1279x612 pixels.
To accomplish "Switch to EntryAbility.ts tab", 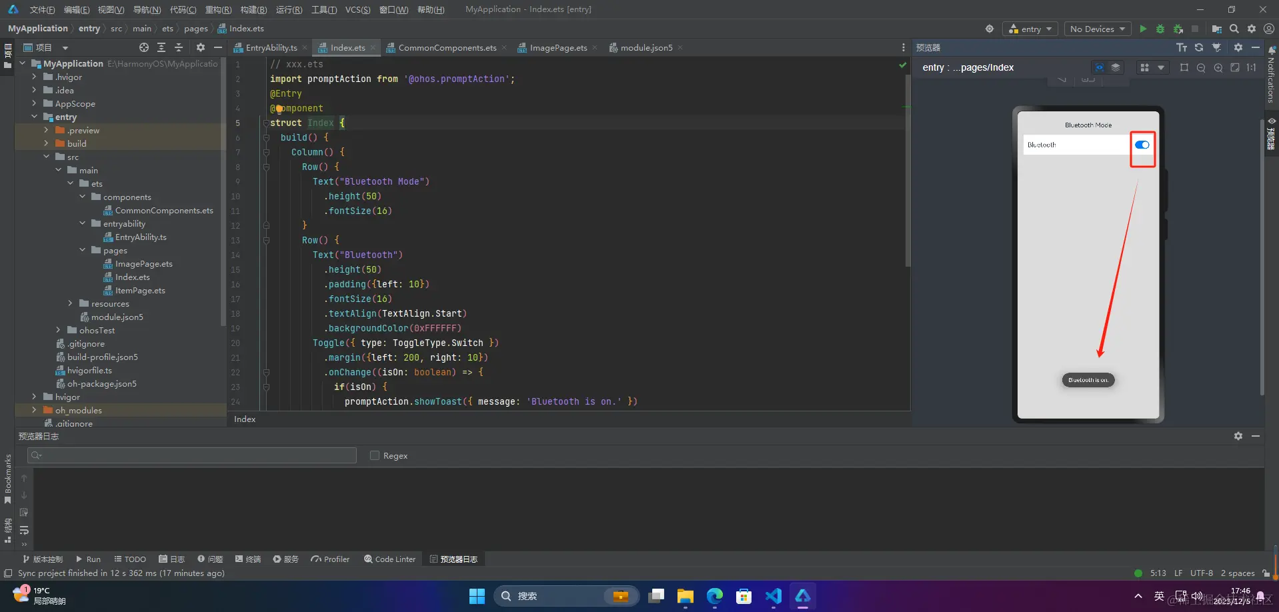I will pyautogui.click(x=271, y=47).
